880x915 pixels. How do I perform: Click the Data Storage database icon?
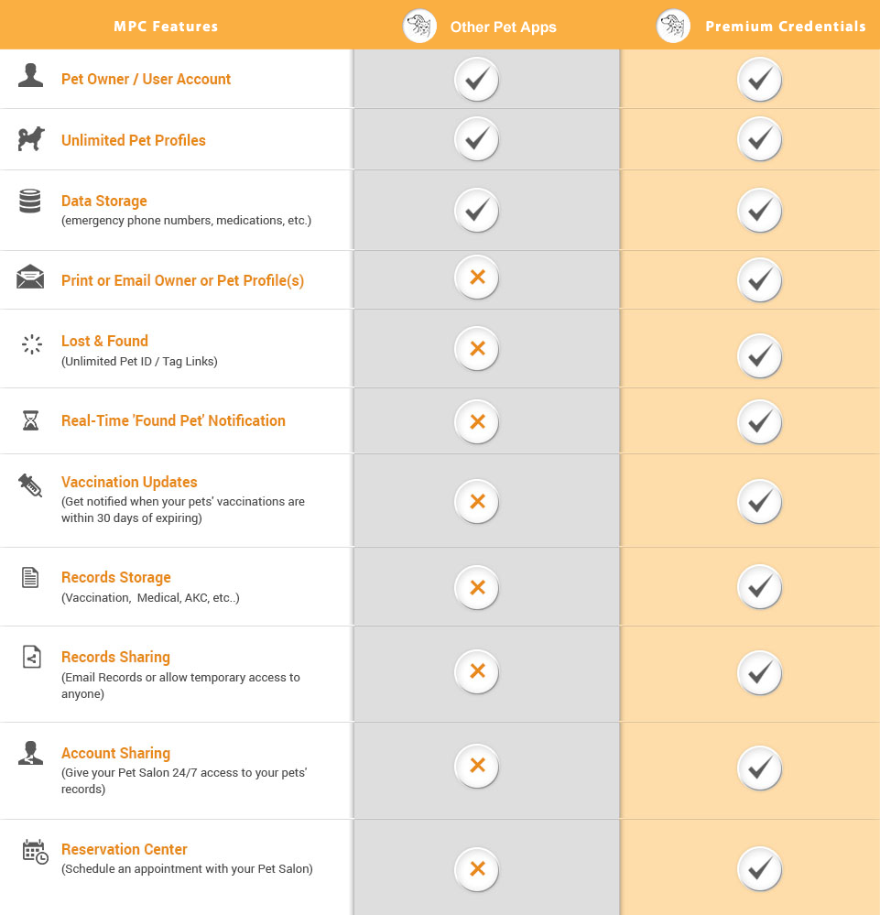pos(30,201)
